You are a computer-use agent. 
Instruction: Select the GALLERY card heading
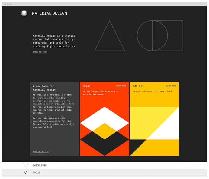point(138,86)
